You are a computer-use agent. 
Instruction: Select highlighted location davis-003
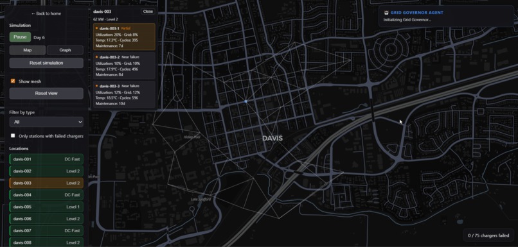pyautogui.click(x=46, y=183)
